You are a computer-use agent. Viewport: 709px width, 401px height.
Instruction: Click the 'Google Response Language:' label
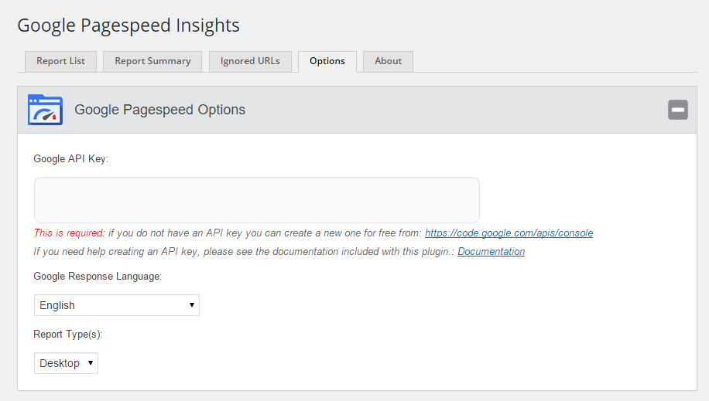pyautogui.click(x=98, y=277)
